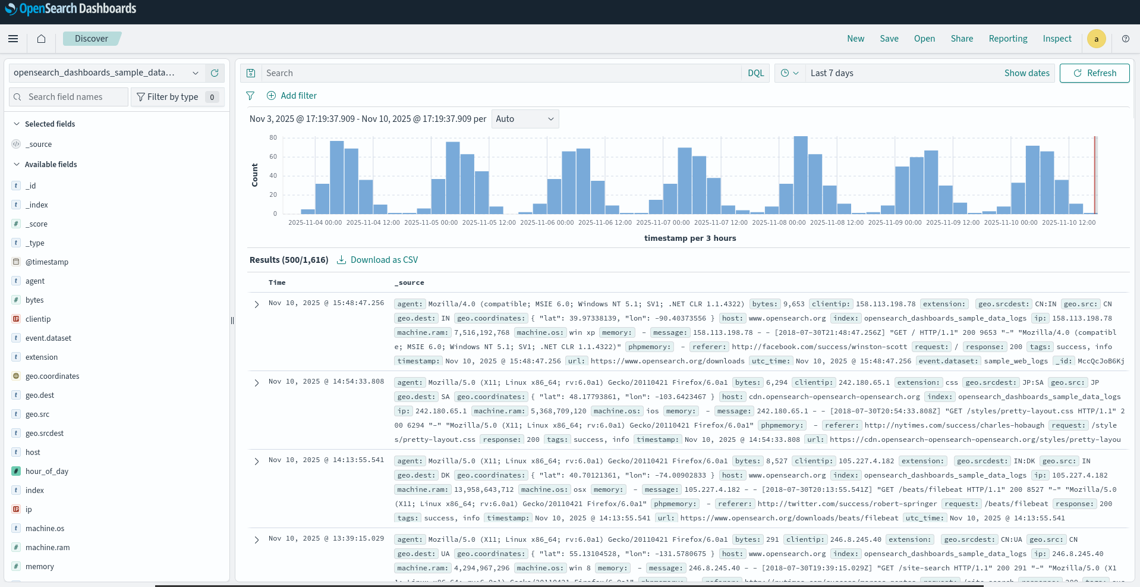Open user account avatar menu

pos(1096,39)
